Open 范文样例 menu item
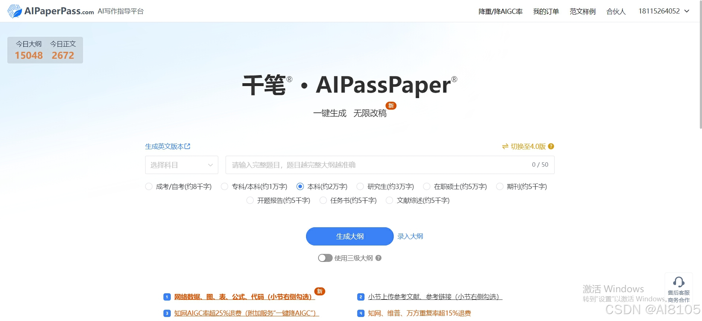 (582, 11)
